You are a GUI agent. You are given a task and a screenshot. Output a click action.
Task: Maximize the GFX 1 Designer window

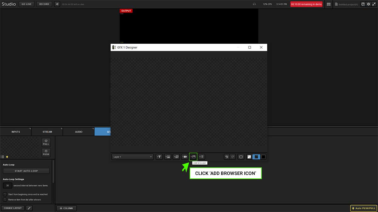(249, 47)
